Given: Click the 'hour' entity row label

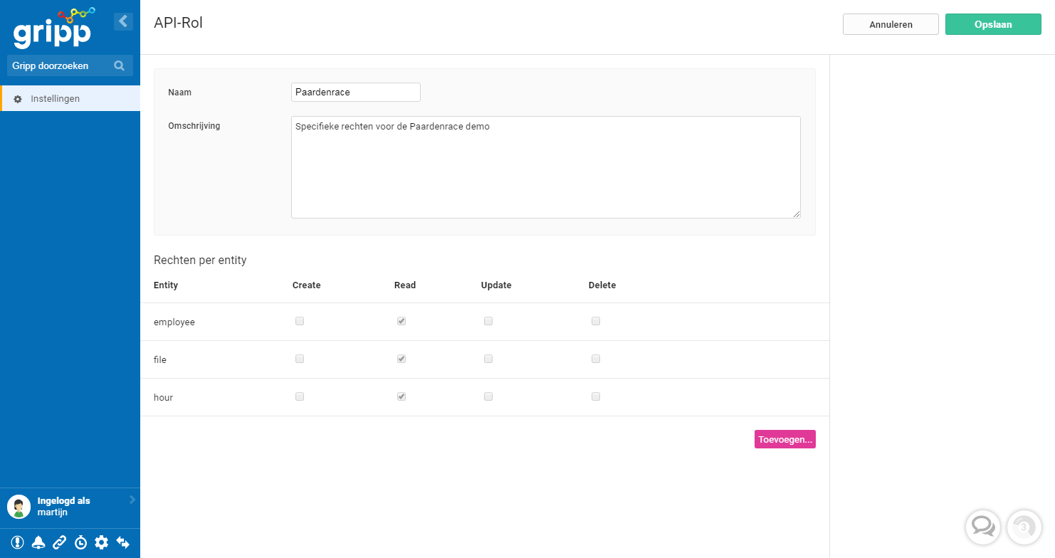Looking at the screenshot, I should click(x=163, y=397).
